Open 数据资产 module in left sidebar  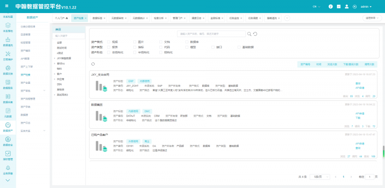8,127
